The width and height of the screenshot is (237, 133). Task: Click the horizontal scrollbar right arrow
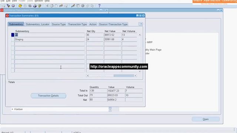point(135,76)
